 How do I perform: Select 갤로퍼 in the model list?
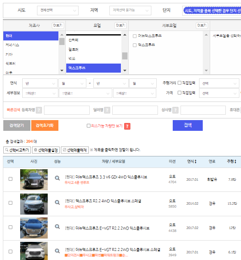93,50
